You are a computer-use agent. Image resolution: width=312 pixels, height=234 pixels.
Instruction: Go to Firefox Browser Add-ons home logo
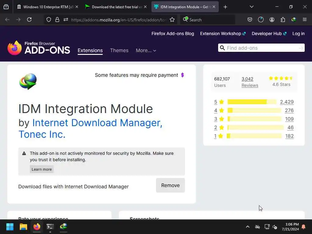click(x=39, y=48)
